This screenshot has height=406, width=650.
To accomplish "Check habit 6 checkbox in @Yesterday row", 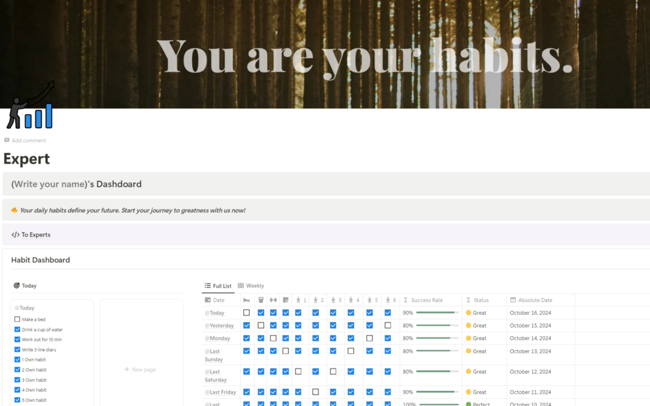I will 387,325.
